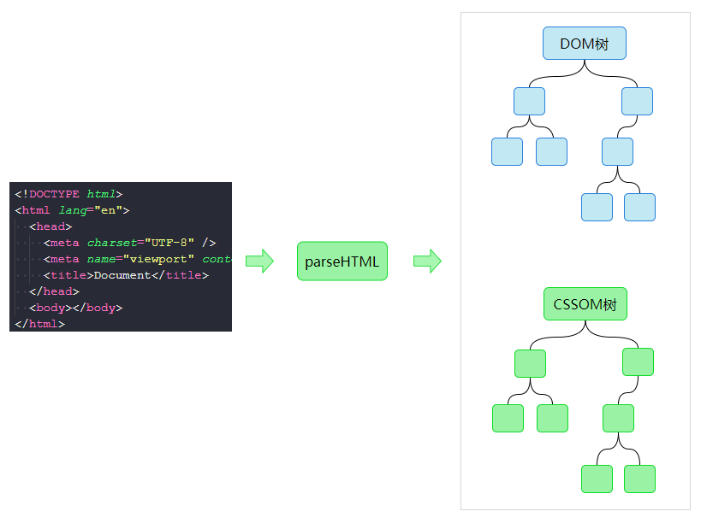Click the <title>Document</title> line
The image size is (701, 523).
click(126, 275)
